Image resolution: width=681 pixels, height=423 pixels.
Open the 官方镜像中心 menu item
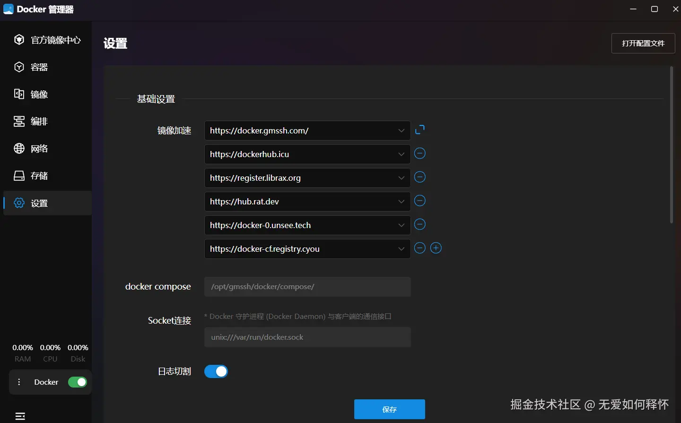47,40
